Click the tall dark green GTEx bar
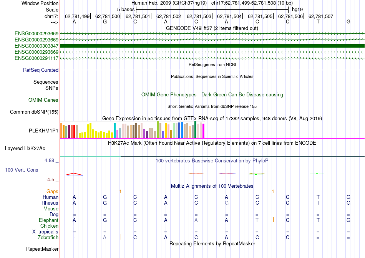 [195, 130]
